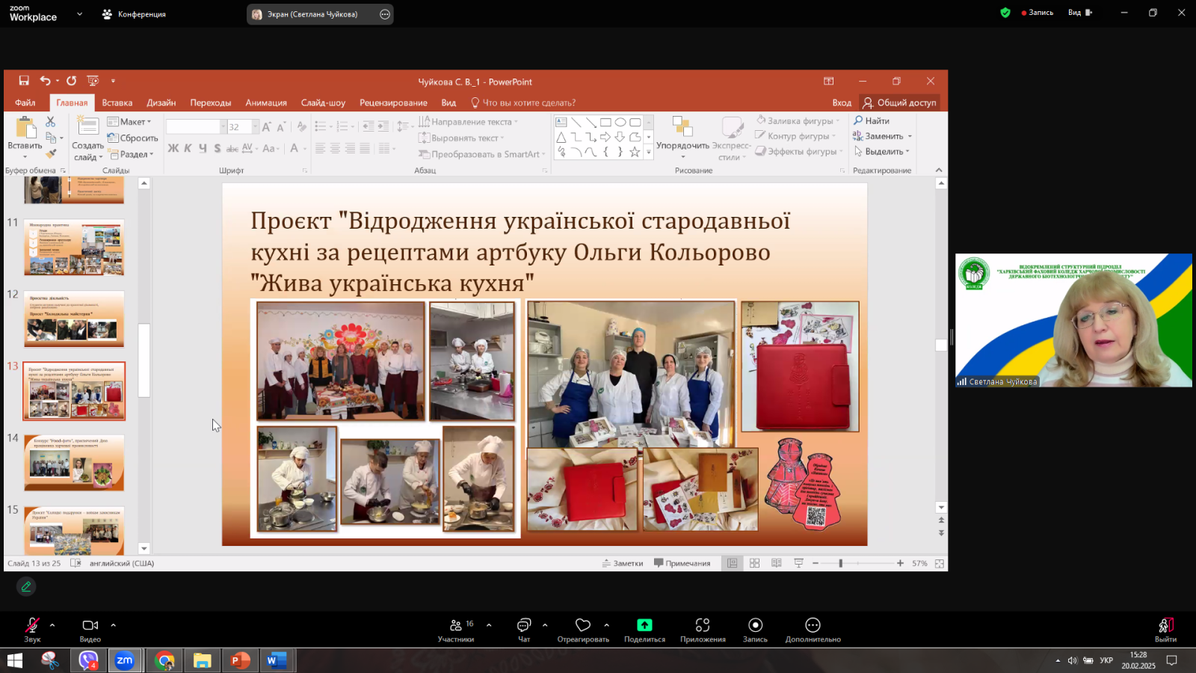Click the Save icon in PowerPoint
The image size is (1196, 673).
click(24, 81)
